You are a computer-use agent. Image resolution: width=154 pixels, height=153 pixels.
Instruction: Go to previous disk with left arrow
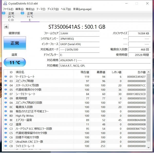[6, 27]
